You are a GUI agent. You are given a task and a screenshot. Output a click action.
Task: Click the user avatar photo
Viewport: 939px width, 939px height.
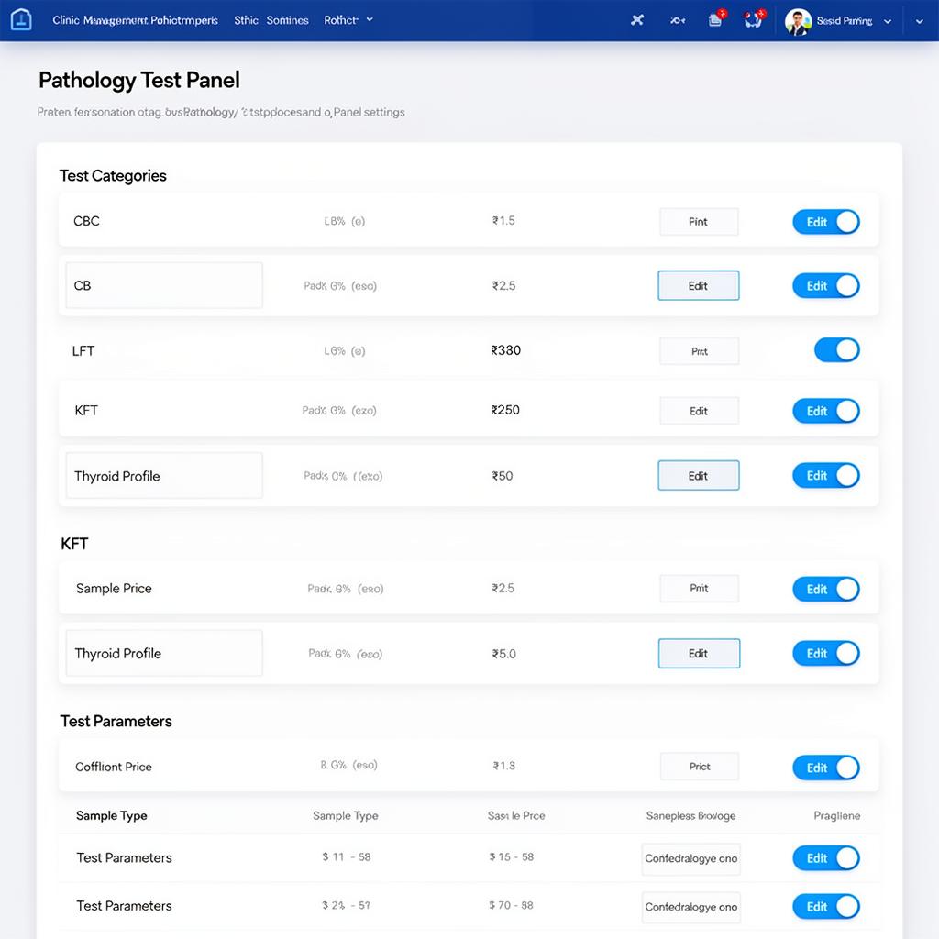[x=798, y=22]
